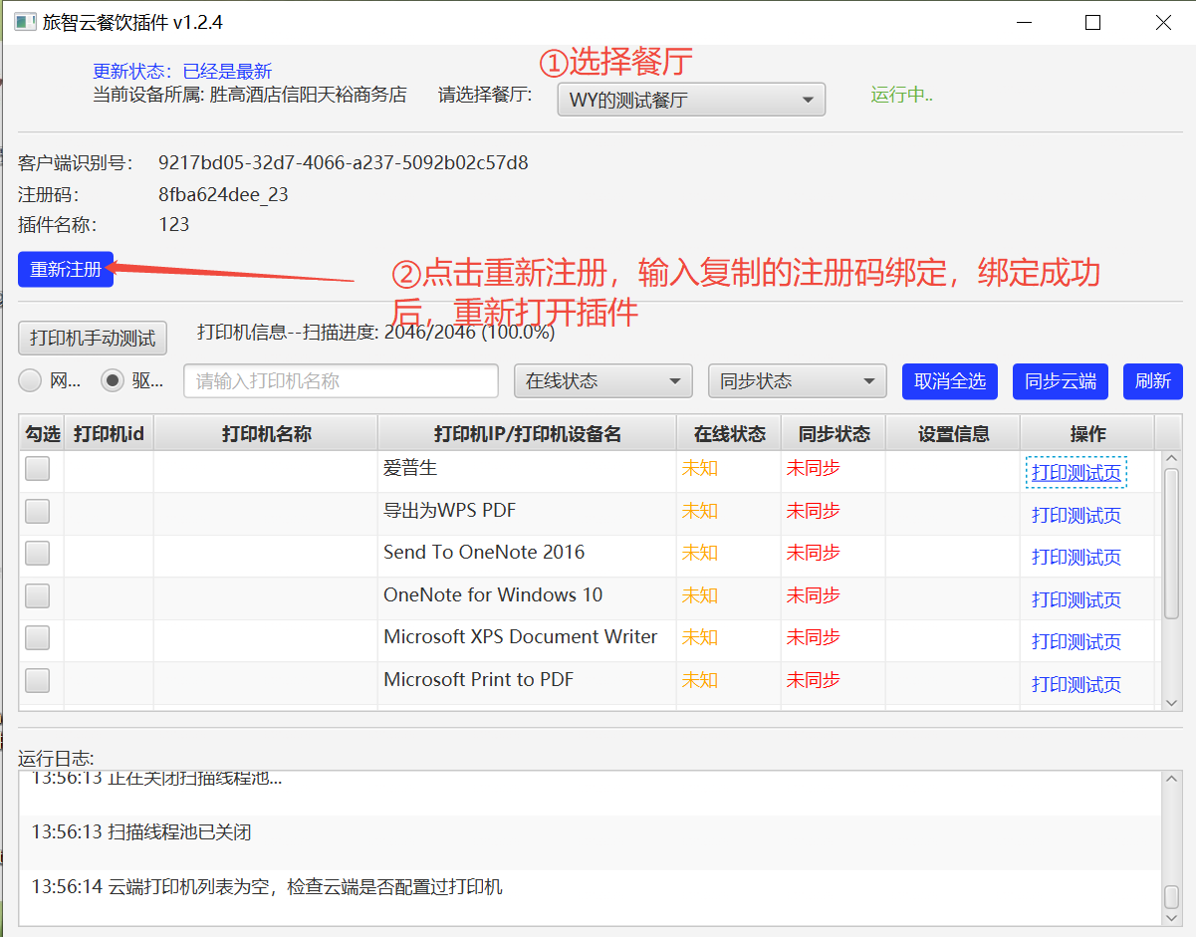This screenshot has height=937, width=1196.
Task: Open the restaurant selection dropdown
Action: tap(691, 100)
